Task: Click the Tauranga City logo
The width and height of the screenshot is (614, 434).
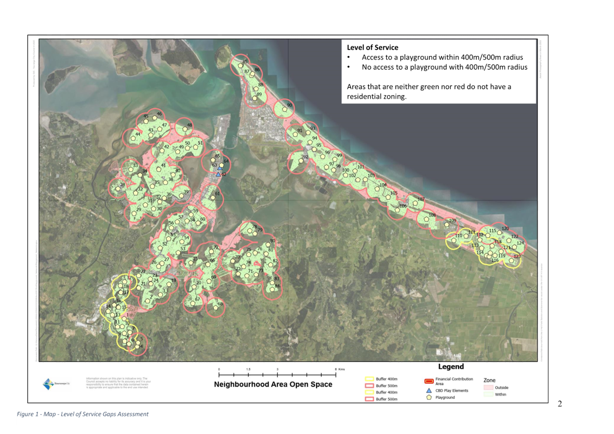Action: pyautogui.click(x=56, y=384)
